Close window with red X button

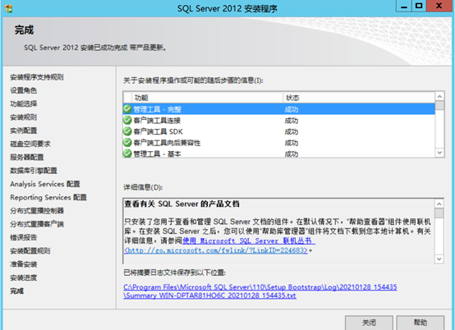(439, 6)
